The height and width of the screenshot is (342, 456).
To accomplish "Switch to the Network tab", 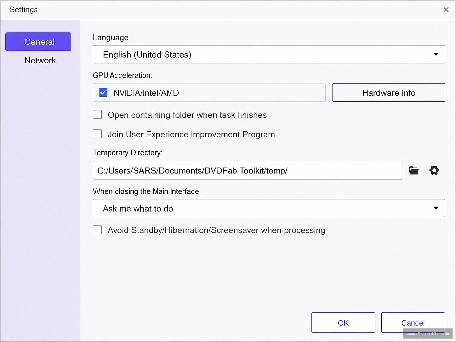I will coord(40,60).
